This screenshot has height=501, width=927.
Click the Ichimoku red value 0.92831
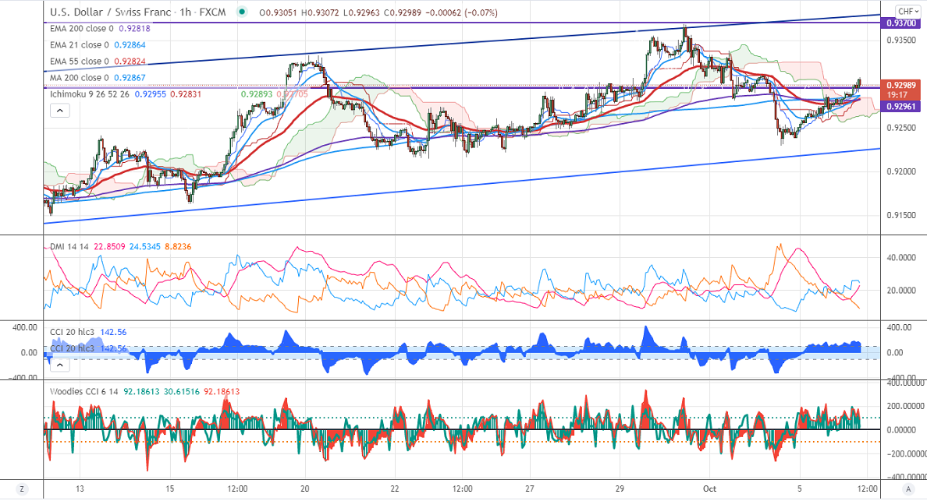coord(185,93)
